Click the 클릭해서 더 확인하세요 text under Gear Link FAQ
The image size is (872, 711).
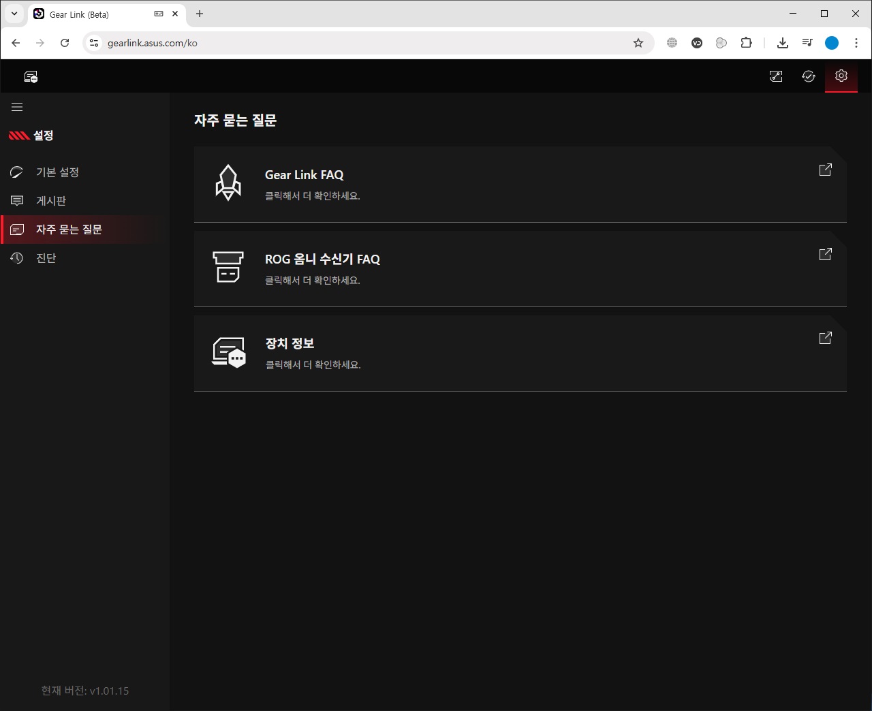[313, 196]
